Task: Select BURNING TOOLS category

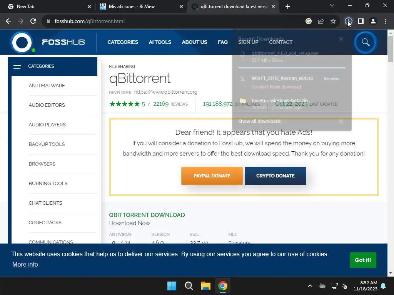Action: 48,183
